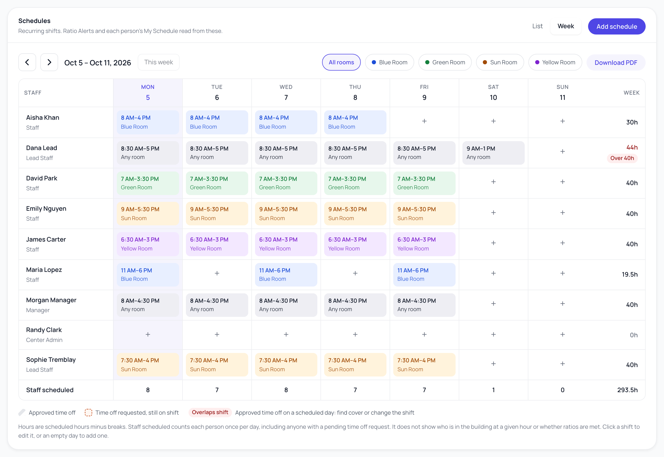Edit Maria Lopez's Friday 11 AM–6 PM shift
664x457 pixels.
point(424,275)
